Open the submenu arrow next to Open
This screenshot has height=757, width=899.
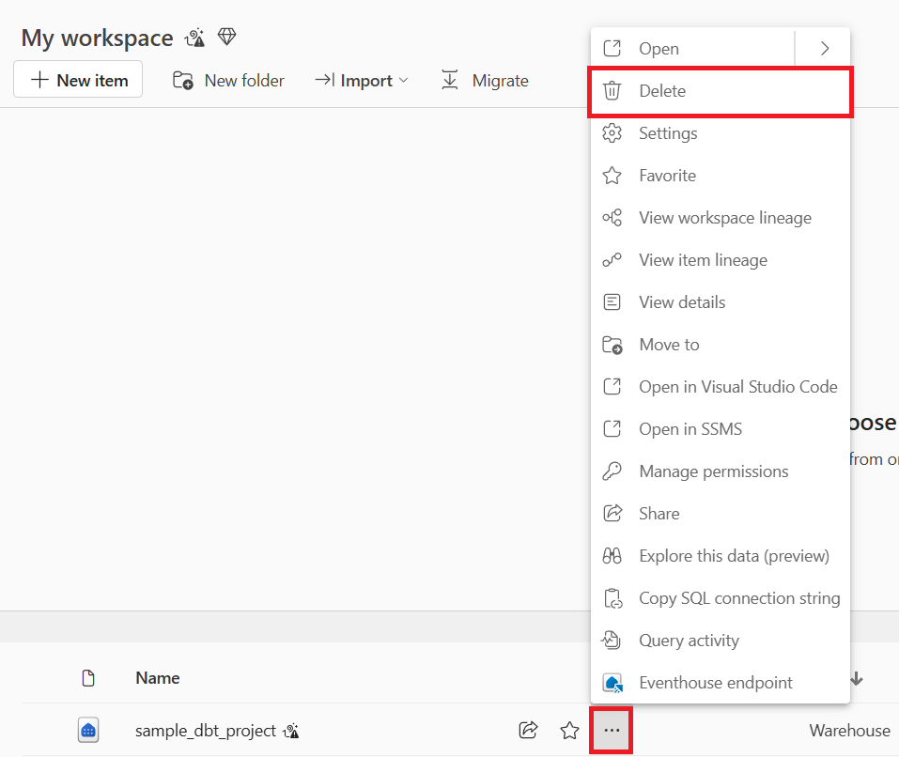tap(823, 48)
